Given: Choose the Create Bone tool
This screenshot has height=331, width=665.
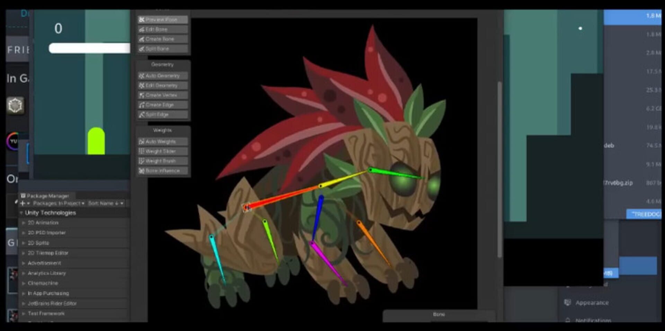Looking at the screenshot, I should [162, 39].
